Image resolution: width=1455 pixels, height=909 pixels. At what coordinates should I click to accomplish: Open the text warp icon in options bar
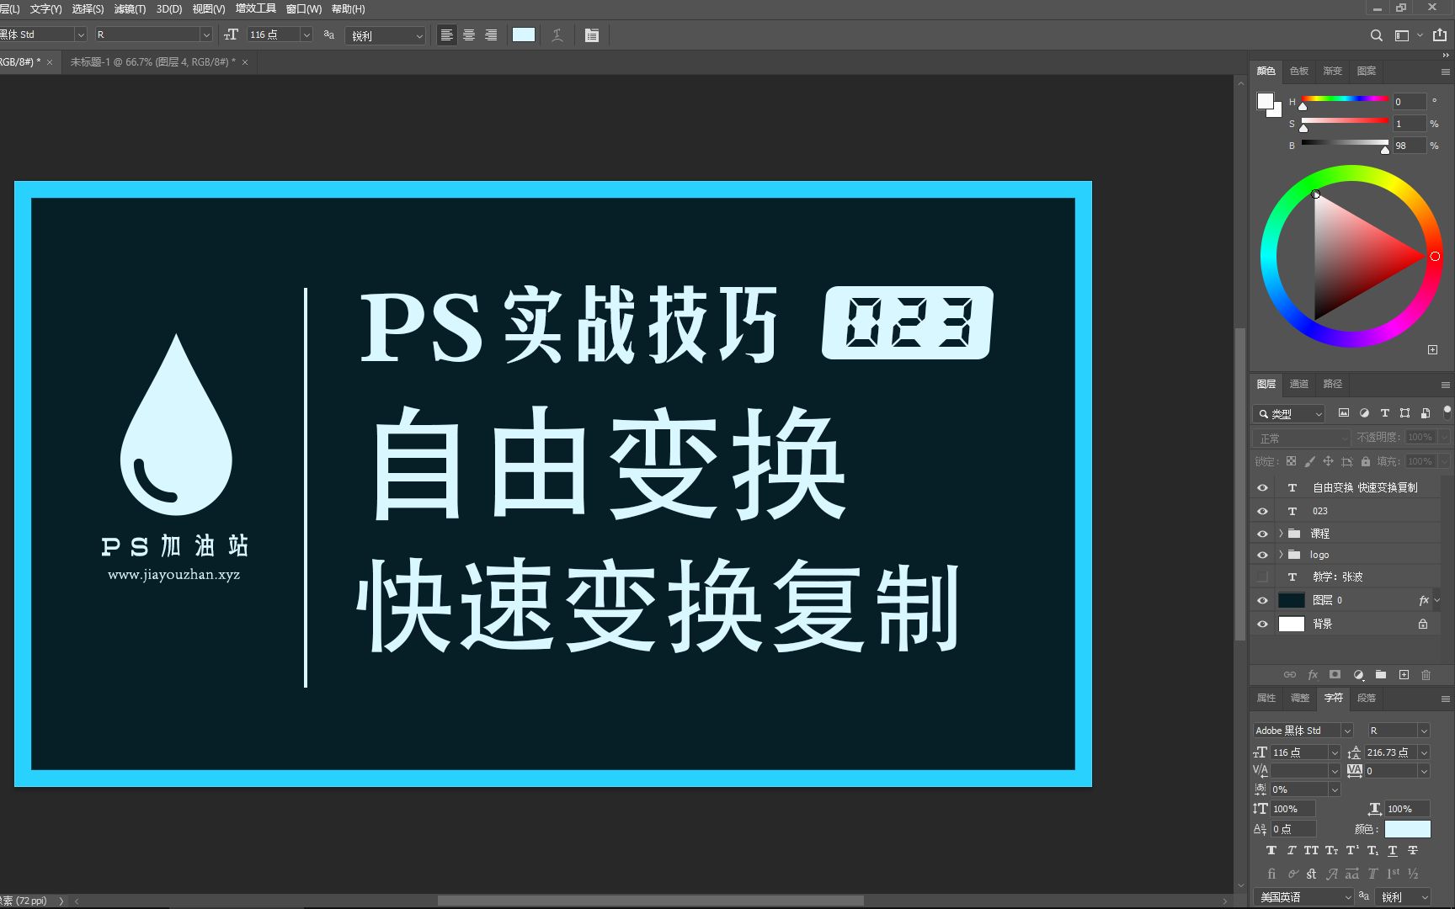pos(557,35)
